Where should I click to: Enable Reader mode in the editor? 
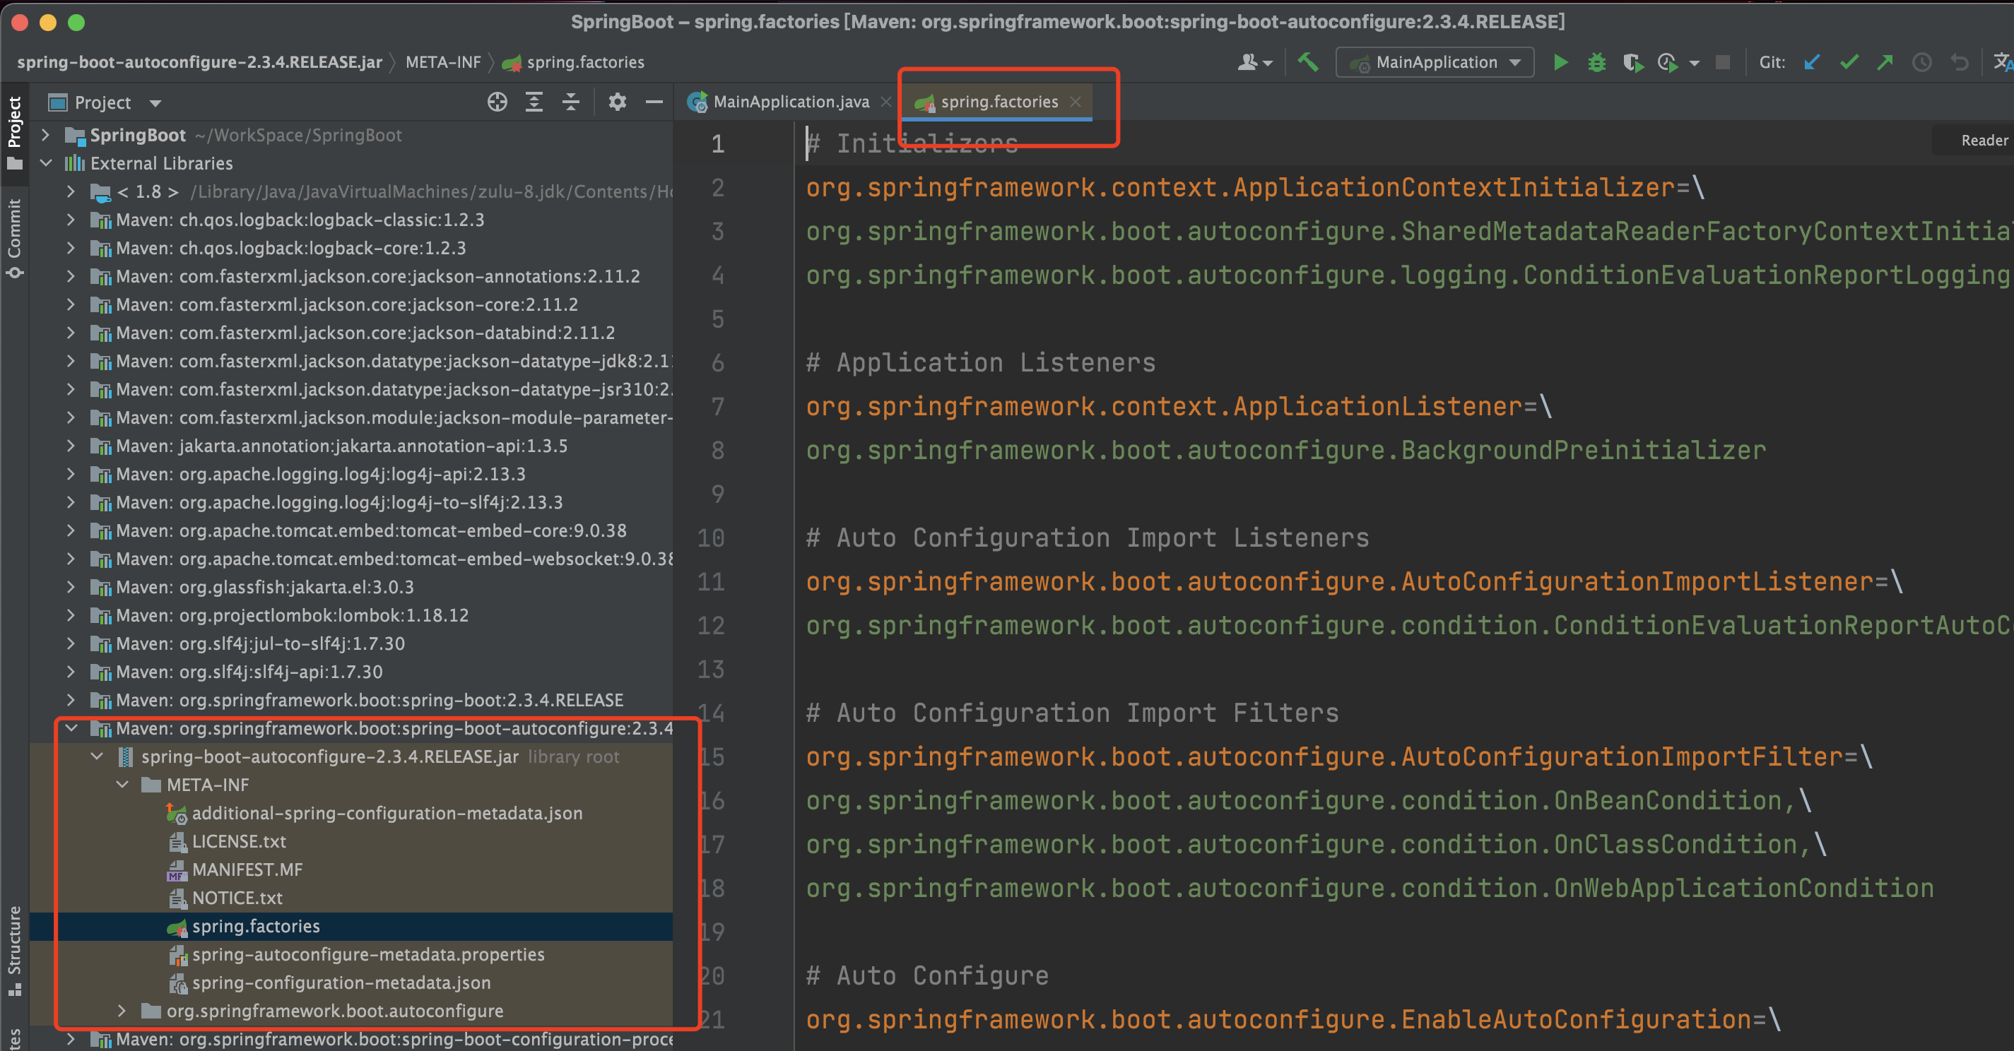pyautogui.click(x=1983, y=141)
